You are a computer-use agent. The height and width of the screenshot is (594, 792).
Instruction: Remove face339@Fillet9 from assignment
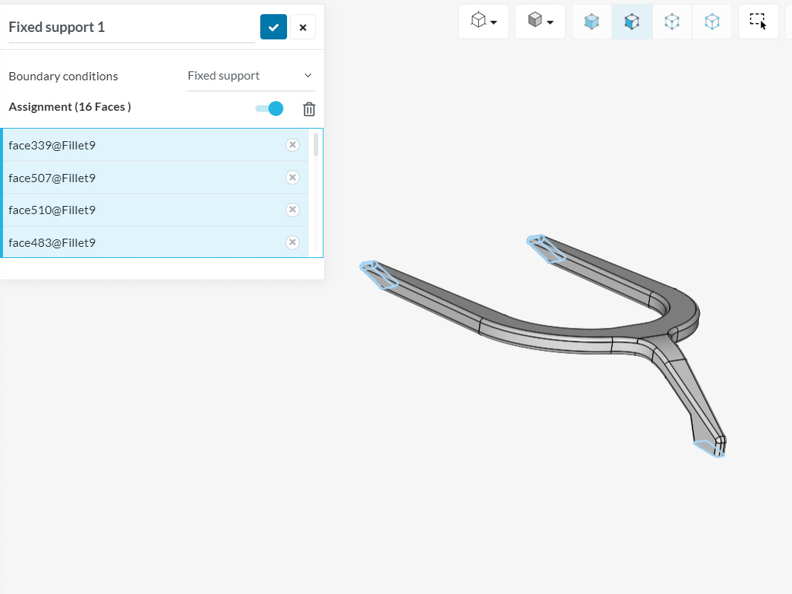(292, 145)
